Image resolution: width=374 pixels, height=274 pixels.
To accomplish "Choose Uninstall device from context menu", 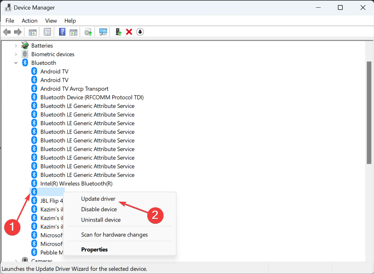I will 101,220.
